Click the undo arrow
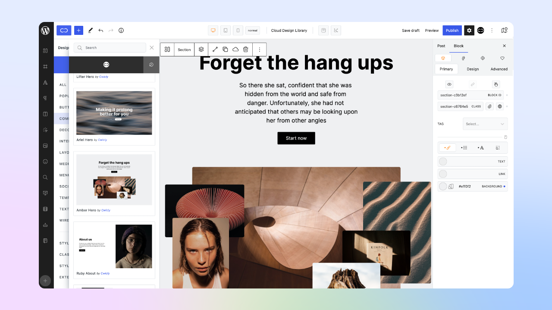 (x=101, y=31)
